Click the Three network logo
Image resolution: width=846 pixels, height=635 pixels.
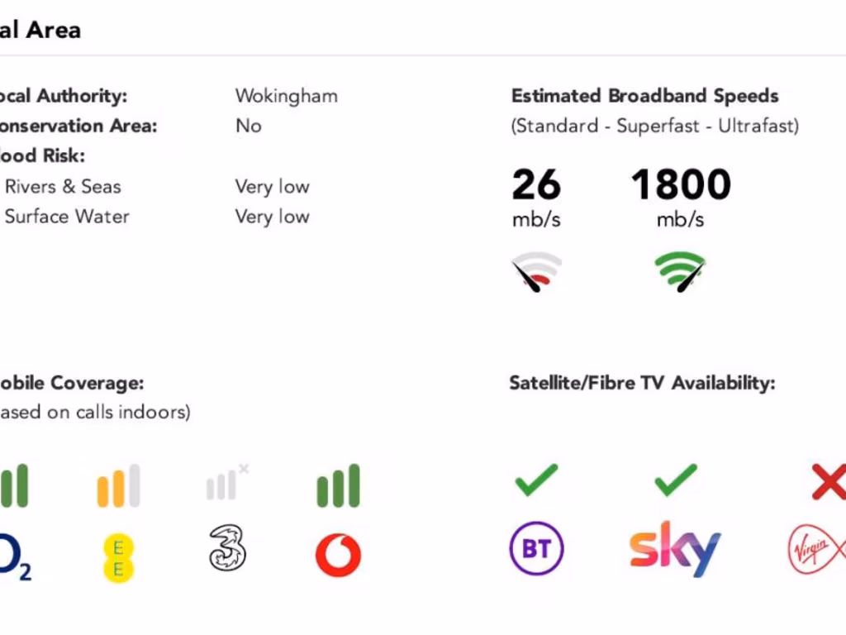point(227,549)
